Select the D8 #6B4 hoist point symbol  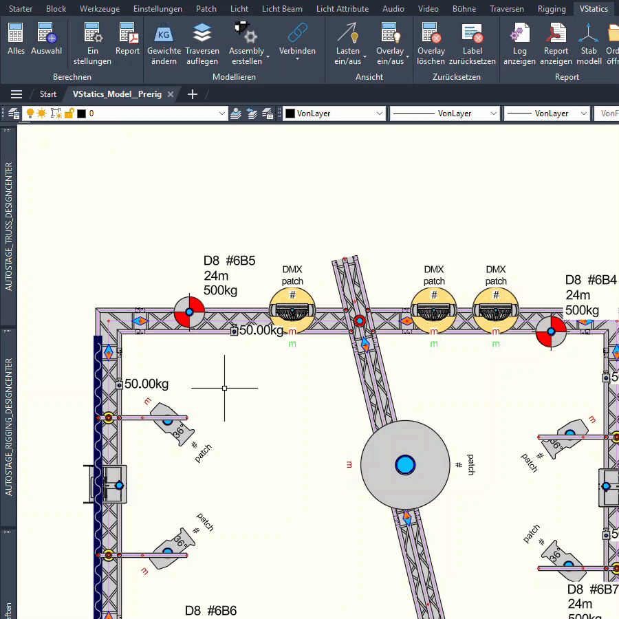point(551,332)
